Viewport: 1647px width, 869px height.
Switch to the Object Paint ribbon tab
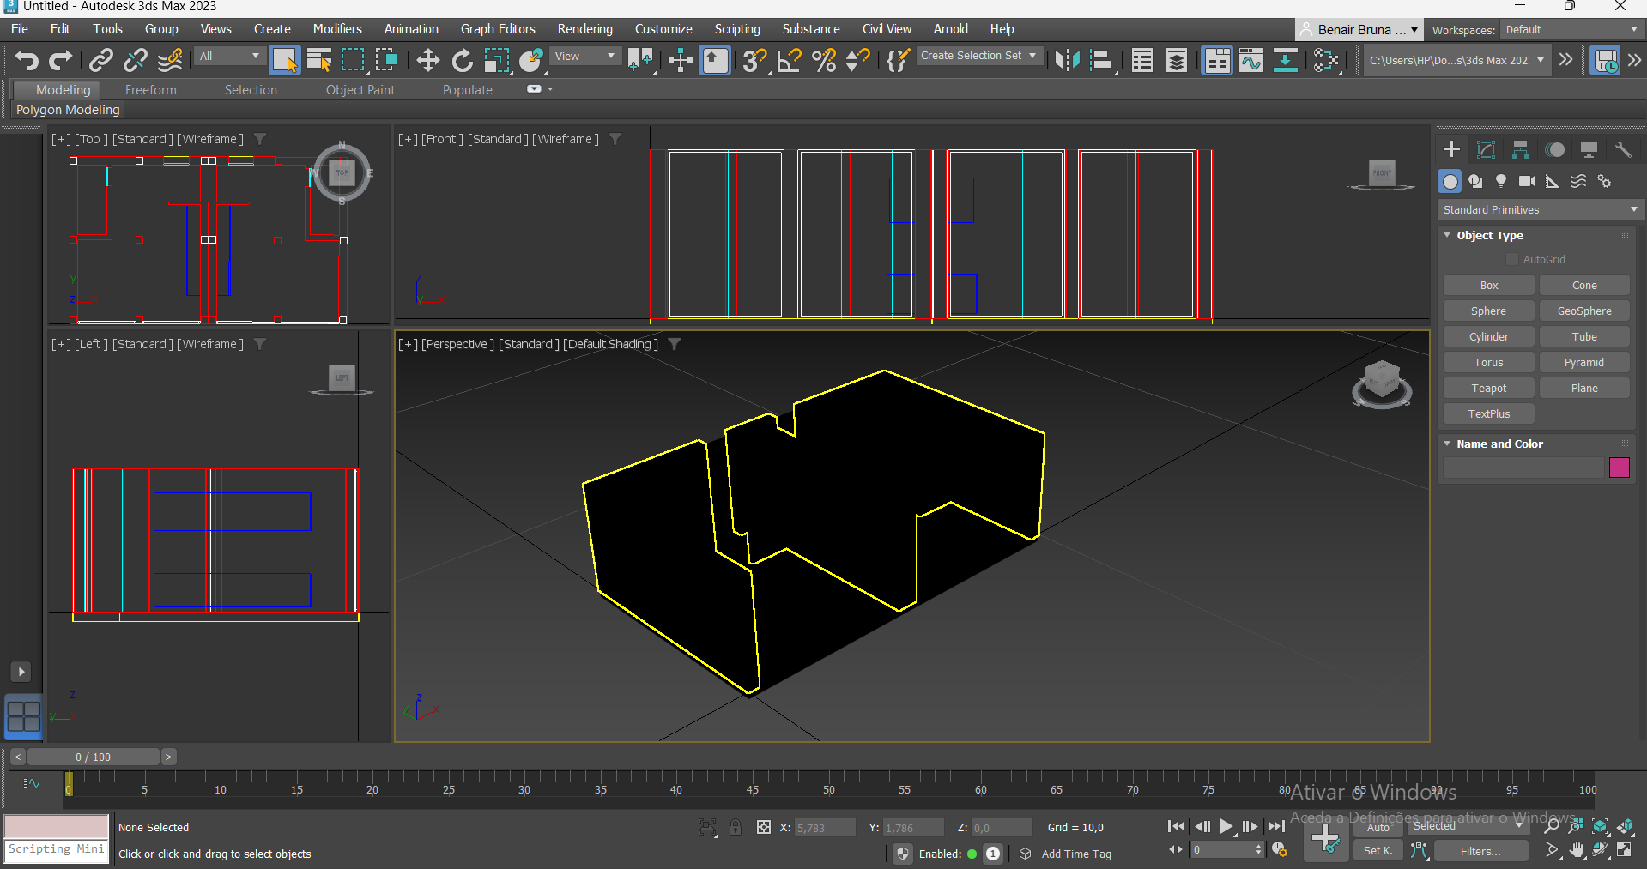tap(360, 89)
